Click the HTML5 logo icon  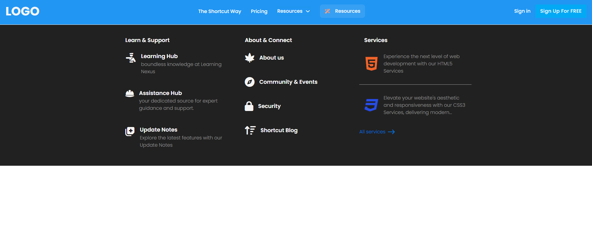371,64
